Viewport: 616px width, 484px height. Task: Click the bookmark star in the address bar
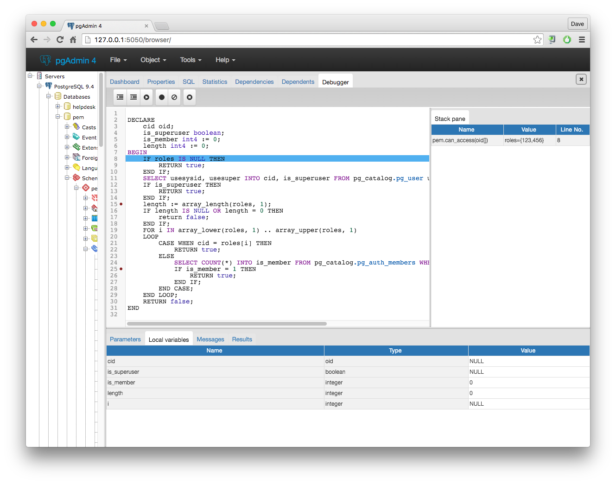click(x=537, y=39)
